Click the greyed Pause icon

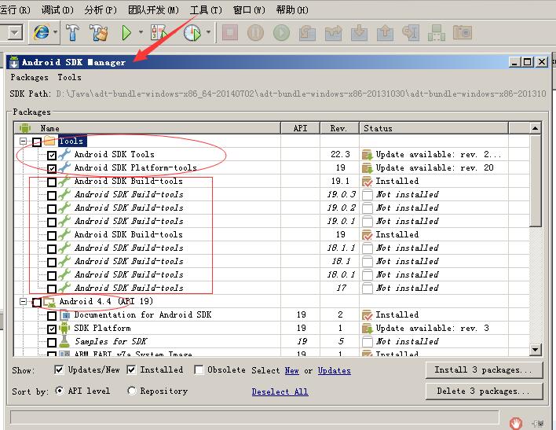point(255,32)
